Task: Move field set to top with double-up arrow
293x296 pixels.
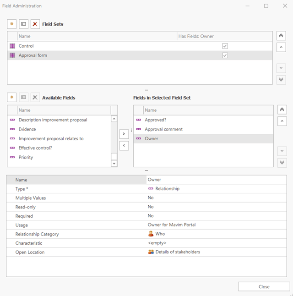Action: click(282, 36)
